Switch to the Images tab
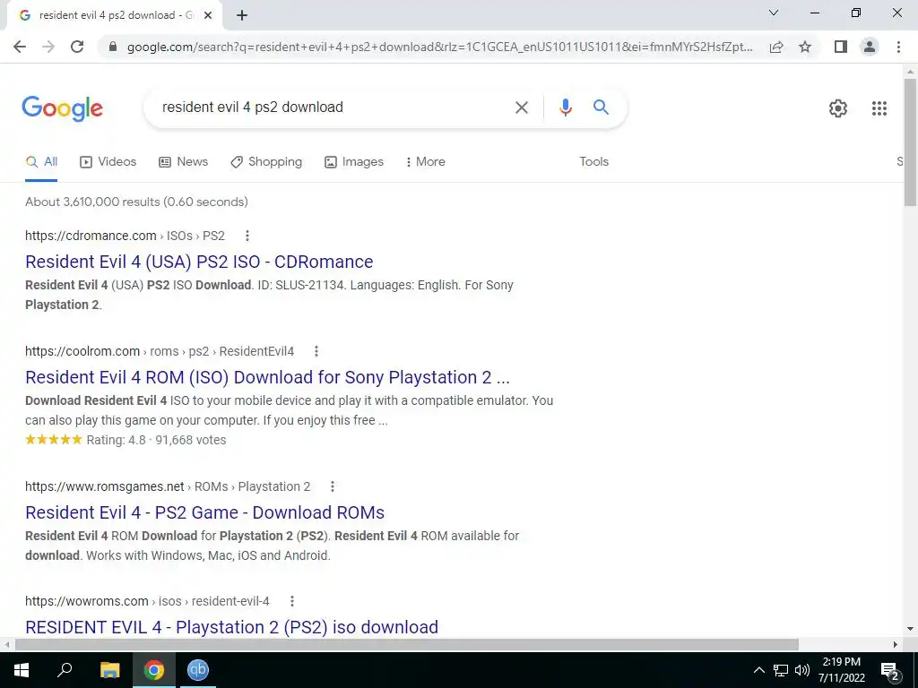This screenshot has width=918, height=688. click(x=354, y=162)
